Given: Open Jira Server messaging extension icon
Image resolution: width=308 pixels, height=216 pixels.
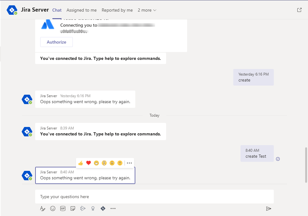Looking at the screenshot, I should pos(103,208).
